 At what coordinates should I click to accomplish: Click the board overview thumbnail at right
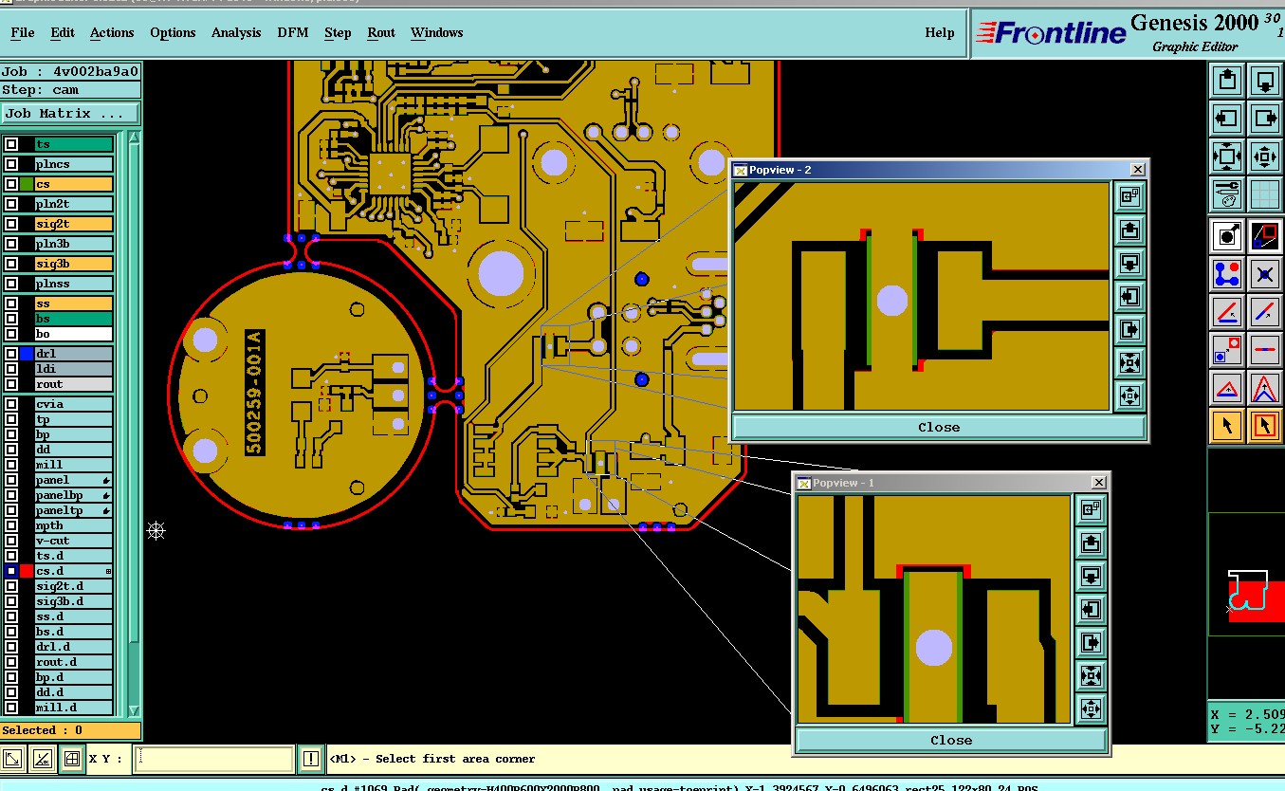(1245, 574)
